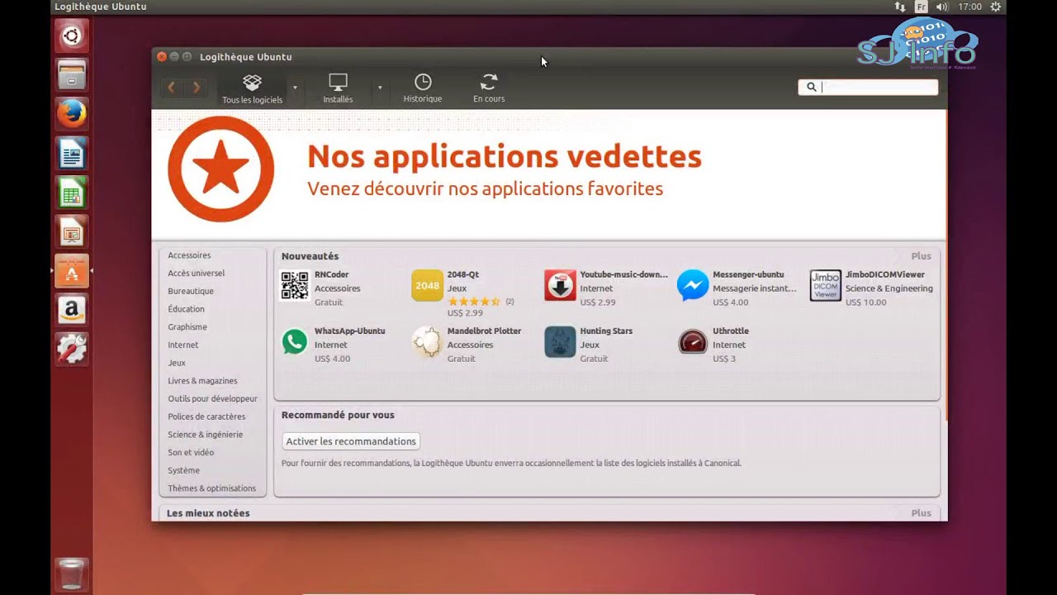Select the Jeux category in sidebar
This screenshot has width=1057, height=595.
coord(177,363)
